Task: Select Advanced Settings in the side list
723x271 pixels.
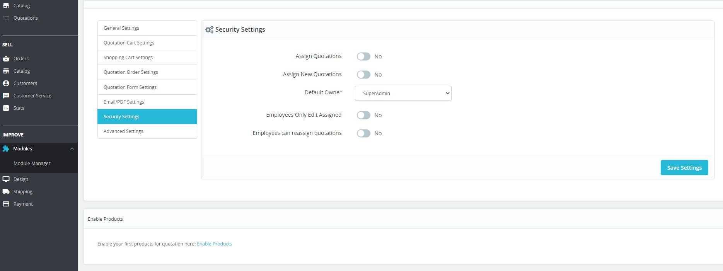Action: [147, 131]
